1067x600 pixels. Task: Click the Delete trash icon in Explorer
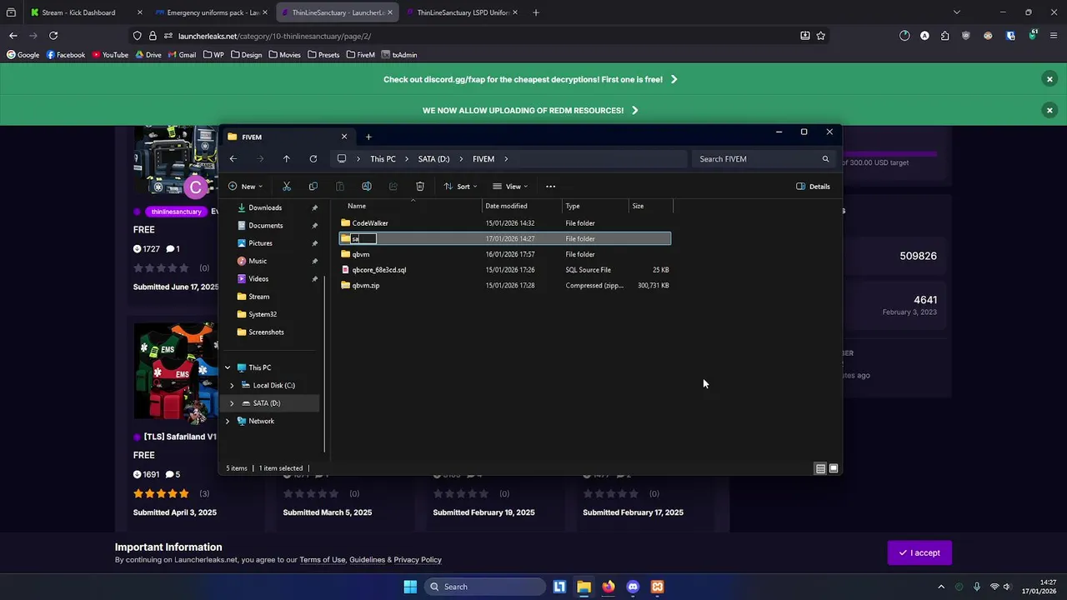[420, 187]
